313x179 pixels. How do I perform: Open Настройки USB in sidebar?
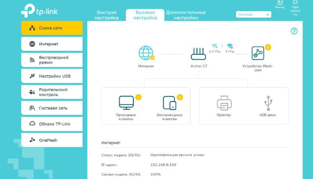pyautogui.click(x=52, y=76)
